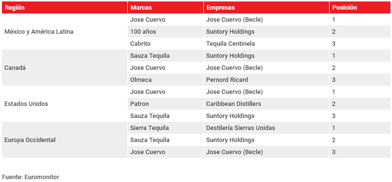The height and width of the screenshot is (182, 392).
Task: Click the 100 años brand cell
Action: tap(166, 32)
